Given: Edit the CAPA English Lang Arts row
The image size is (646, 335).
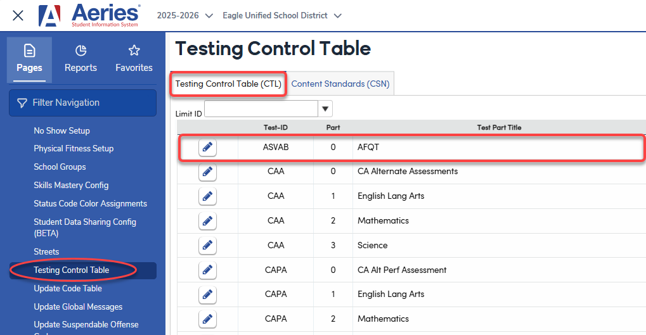Looking at the screenshot, I should coord(208,294).
